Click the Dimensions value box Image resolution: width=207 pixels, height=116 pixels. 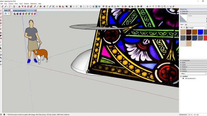[x=197, y=115]
